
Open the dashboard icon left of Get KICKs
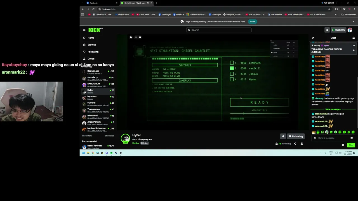point(327,30)
